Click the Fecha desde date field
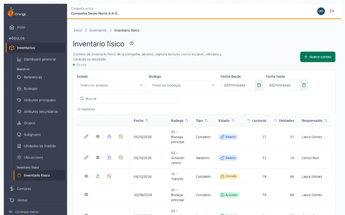The image size is (345, 215). point(238,85)
